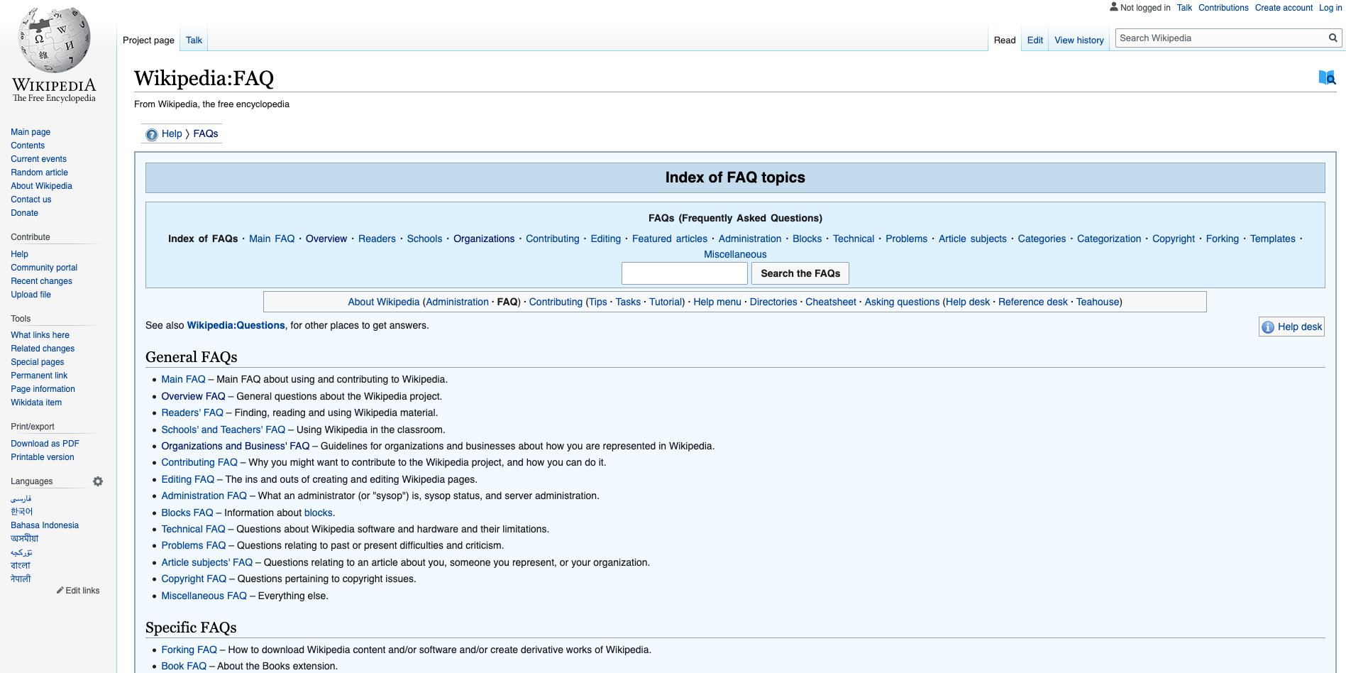The height and width of the screenshot is (673, 1346).
Task: Click Featured articles in index navbox
Action: [670, 239]
